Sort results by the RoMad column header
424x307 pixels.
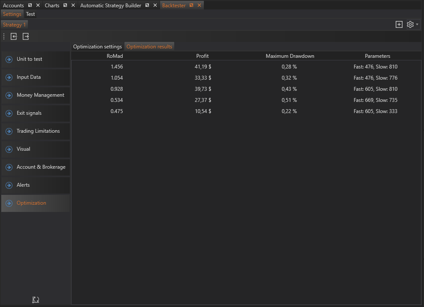(115, 56)
